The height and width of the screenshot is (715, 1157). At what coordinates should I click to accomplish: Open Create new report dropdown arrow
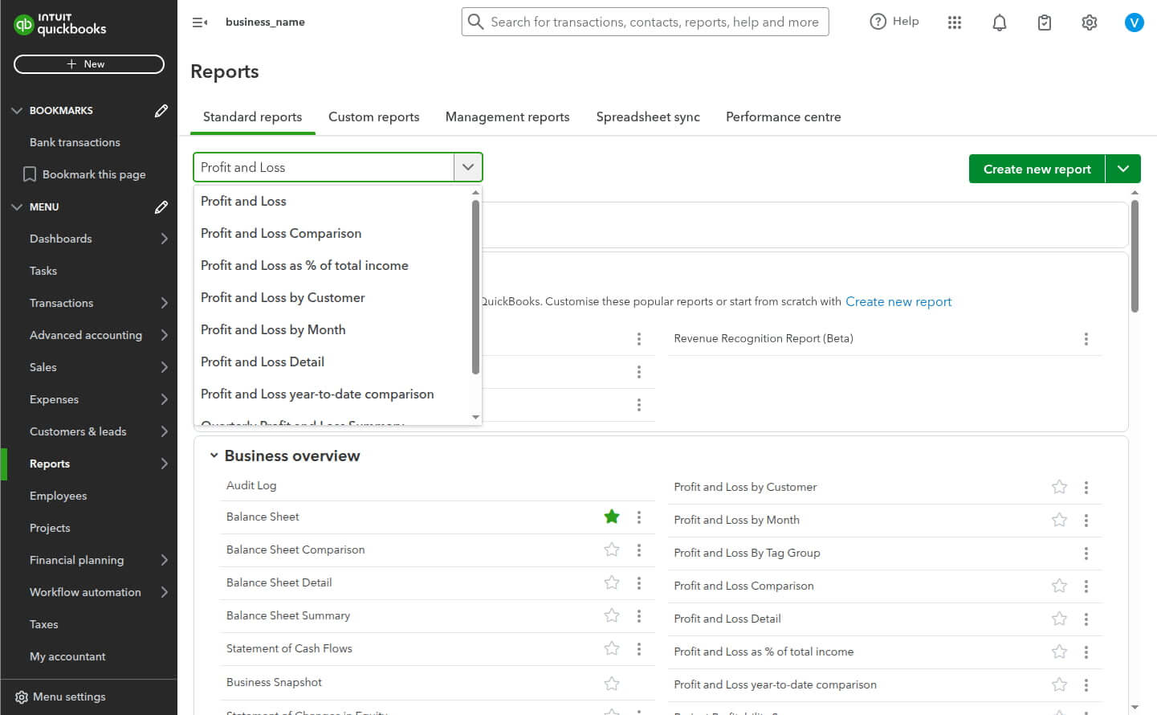[x=1123, y=169]
